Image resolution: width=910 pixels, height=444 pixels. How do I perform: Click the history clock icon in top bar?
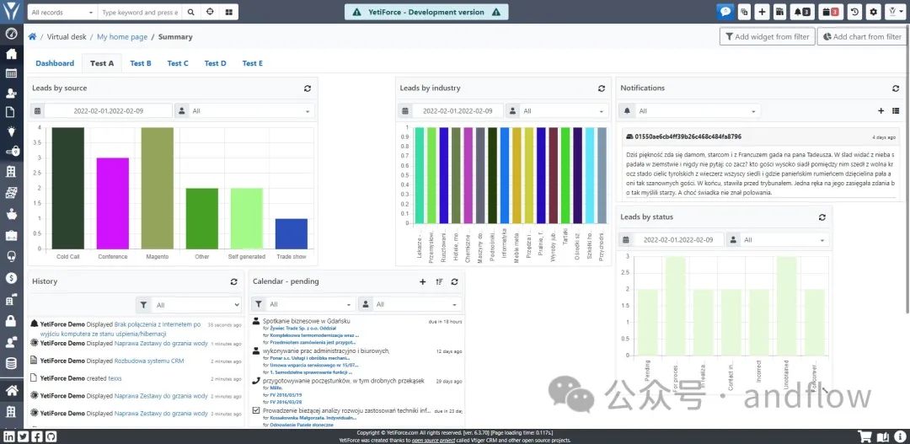coord(854,12)
